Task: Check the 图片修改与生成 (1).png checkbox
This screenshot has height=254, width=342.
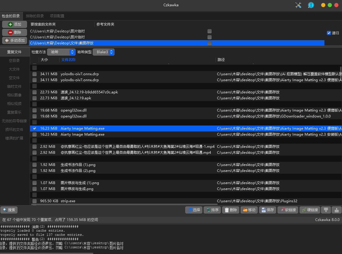Action: 35,183
